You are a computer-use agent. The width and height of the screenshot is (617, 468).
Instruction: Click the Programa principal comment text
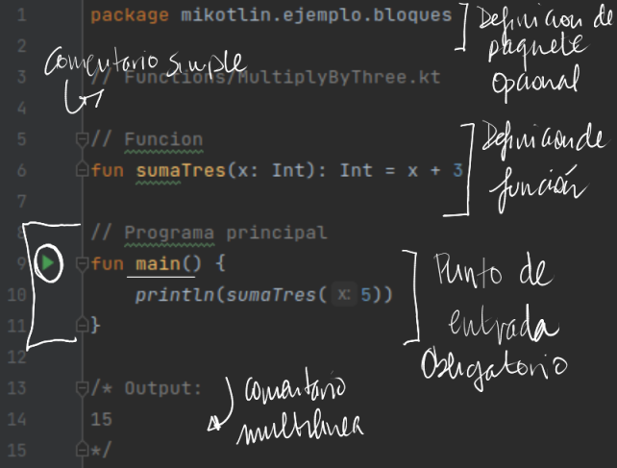pyautogui.click(x=226, y=233)
